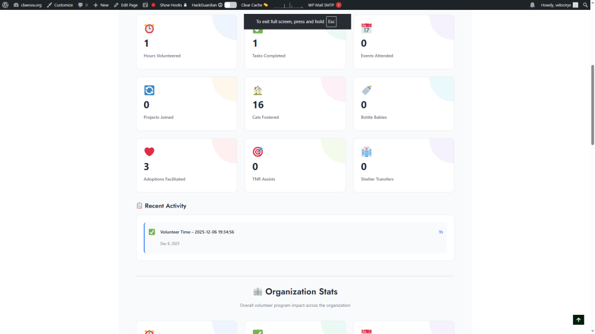Click the sync icon above Projects Joined
This screenshot has height=334, width=595.
click(x=149, y=90)
